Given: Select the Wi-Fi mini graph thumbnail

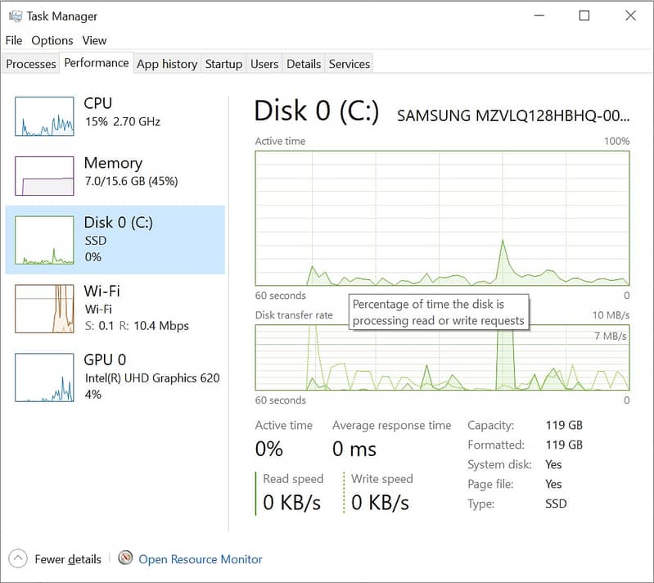Looking at the screenshot, I should coord(44,309).
